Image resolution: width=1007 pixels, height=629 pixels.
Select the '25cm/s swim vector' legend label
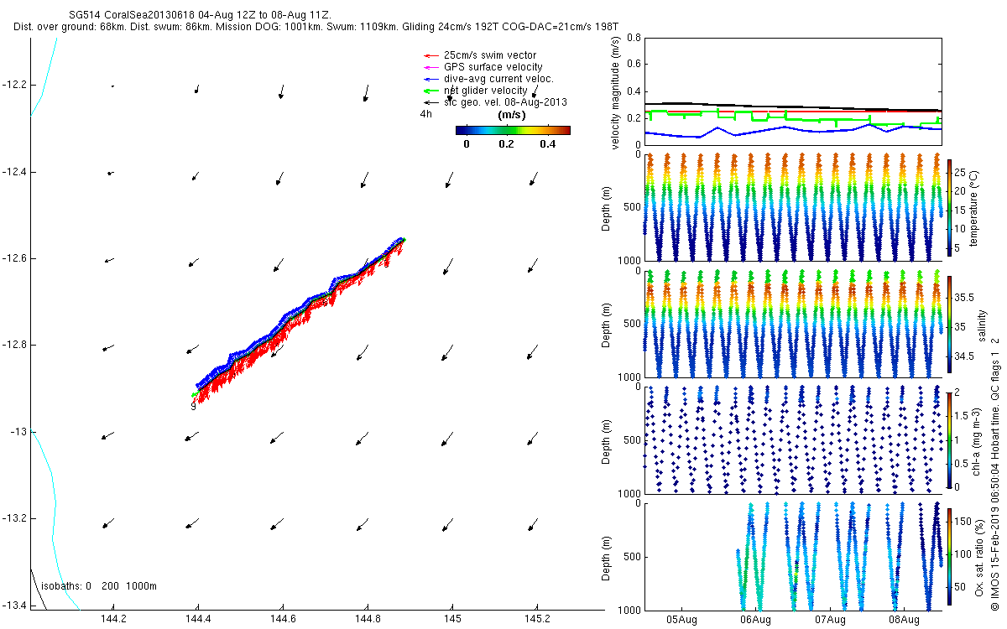click(490, 55)
